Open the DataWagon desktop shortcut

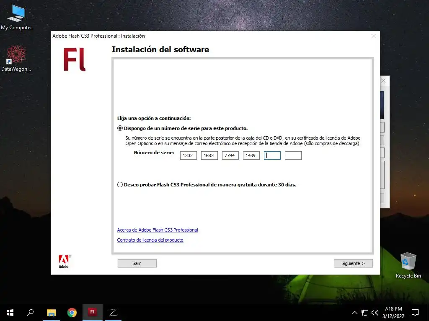(16, 58)
